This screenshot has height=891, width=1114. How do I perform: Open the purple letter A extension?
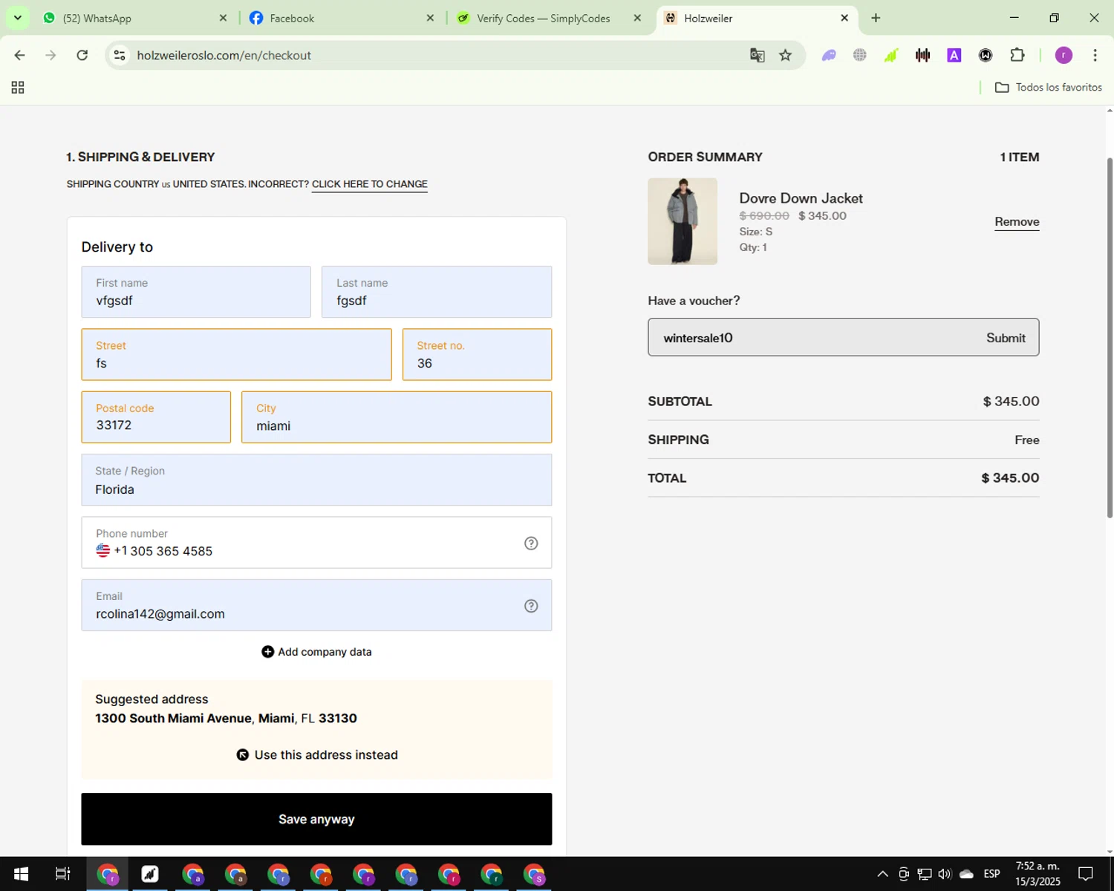pyautogui.click(x=954, y=55)
